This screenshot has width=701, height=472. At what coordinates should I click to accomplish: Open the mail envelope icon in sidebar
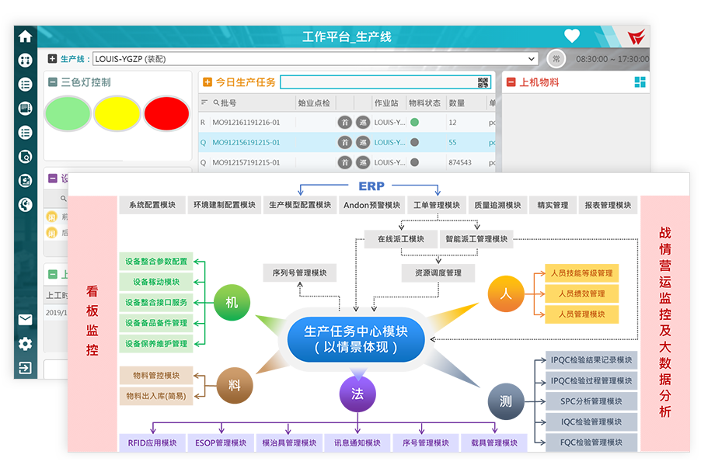point(25,320)
